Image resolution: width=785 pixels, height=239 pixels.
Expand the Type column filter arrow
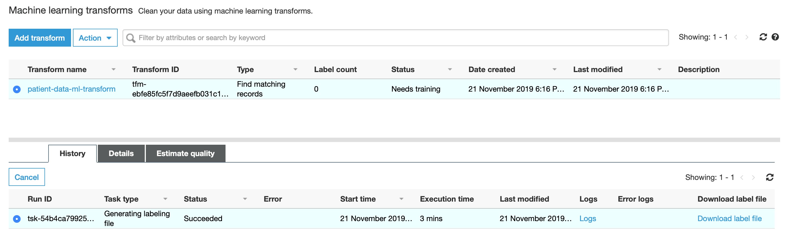(295, 69)
